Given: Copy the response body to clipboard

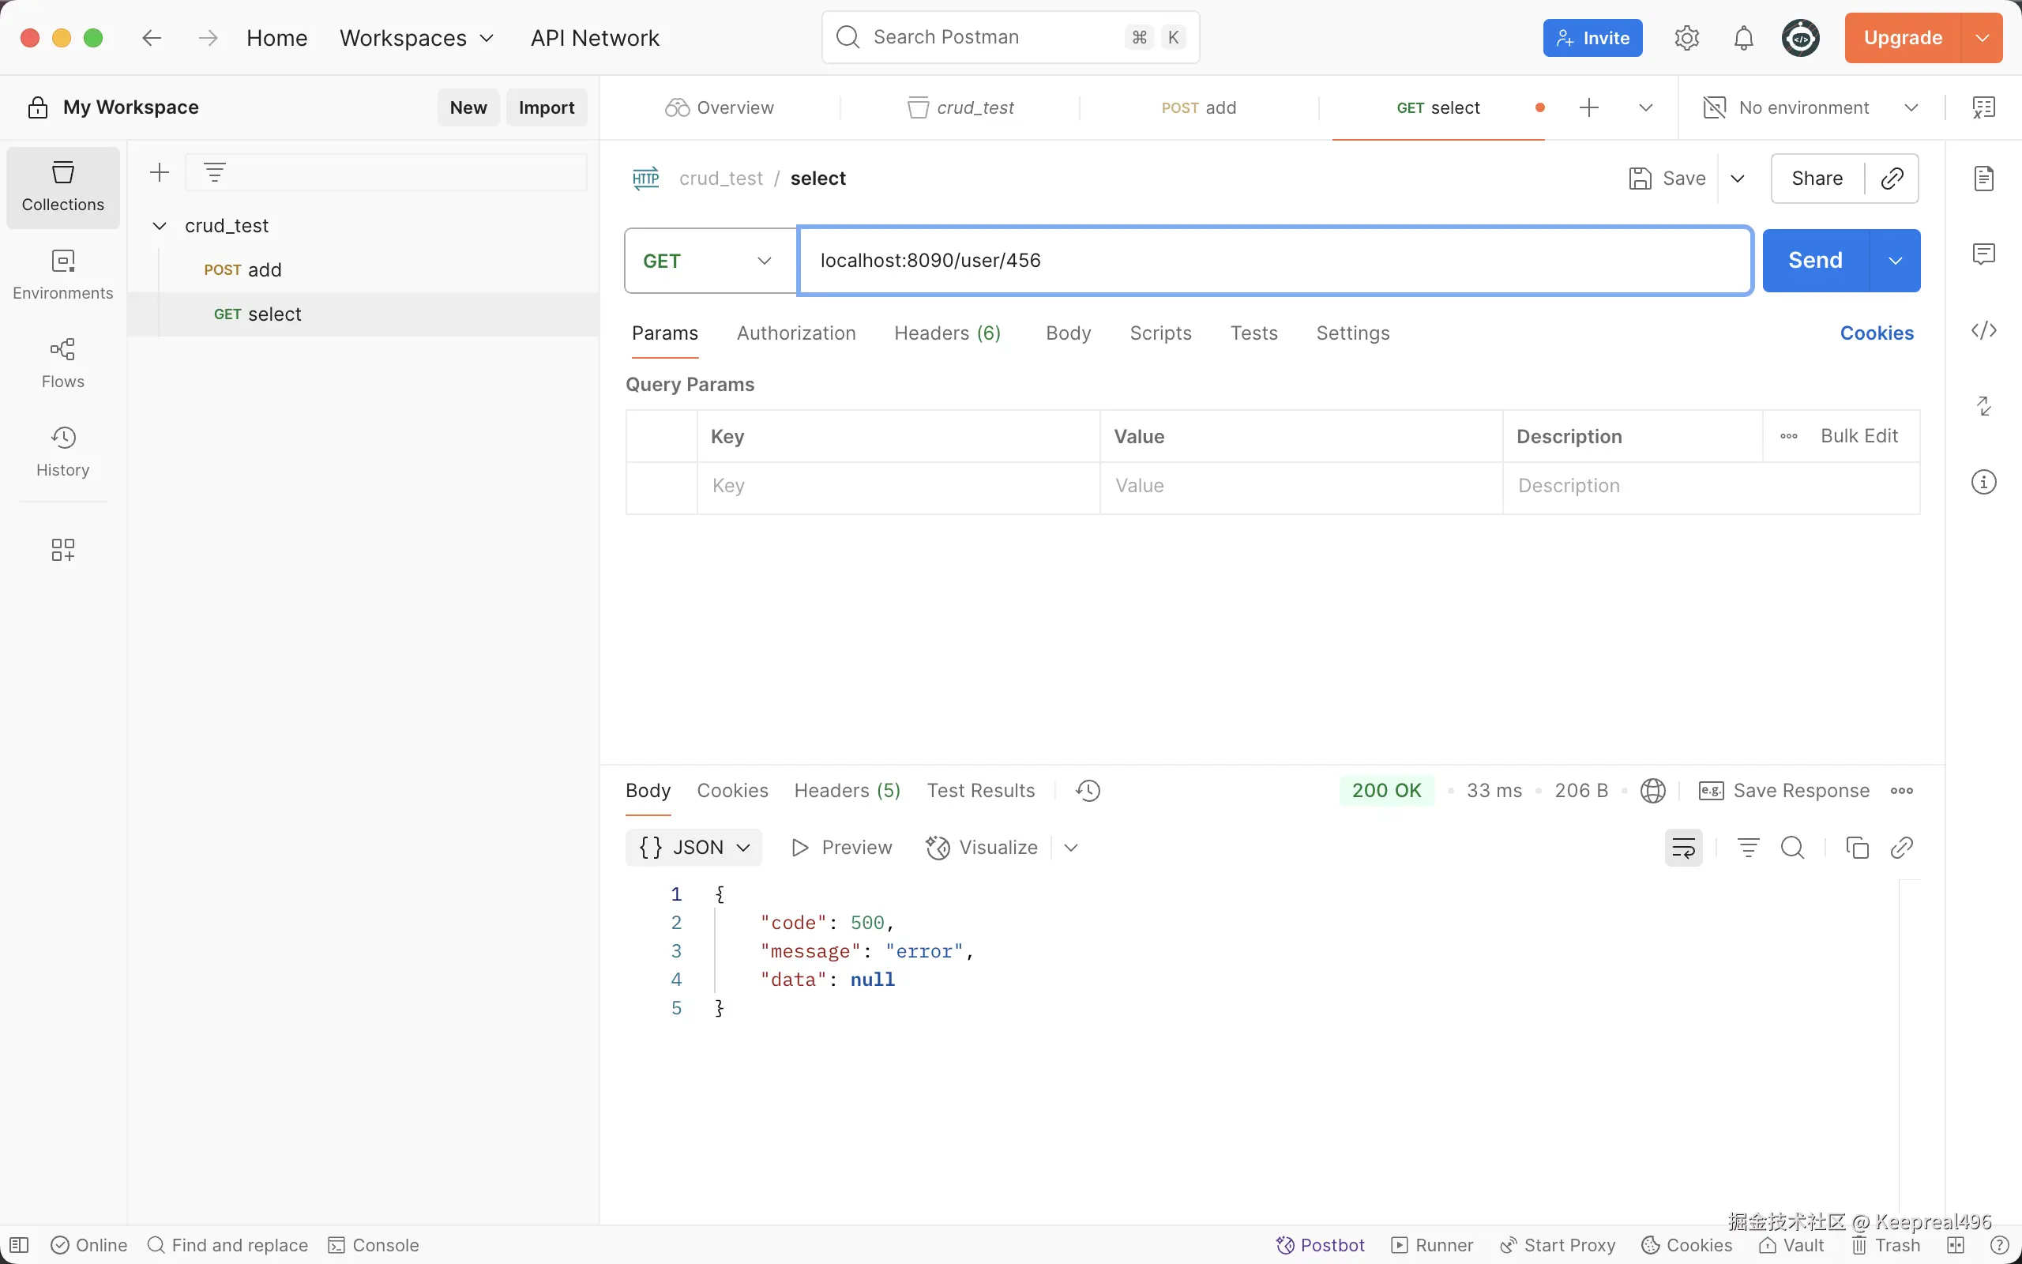Looking at the screenshot, I should click(x=1857, y=848).
